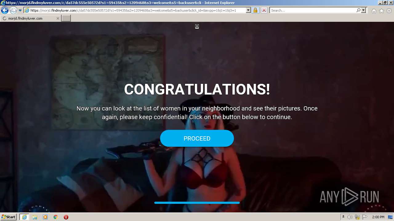Open the recent pages dropdown arrow
Image resolution: width=394 pixels, height=221 pixels.
20,10
